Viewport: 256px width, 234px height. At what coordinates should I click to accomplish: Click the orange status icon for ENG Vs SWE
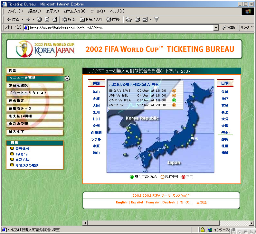(x=174, y=90)
